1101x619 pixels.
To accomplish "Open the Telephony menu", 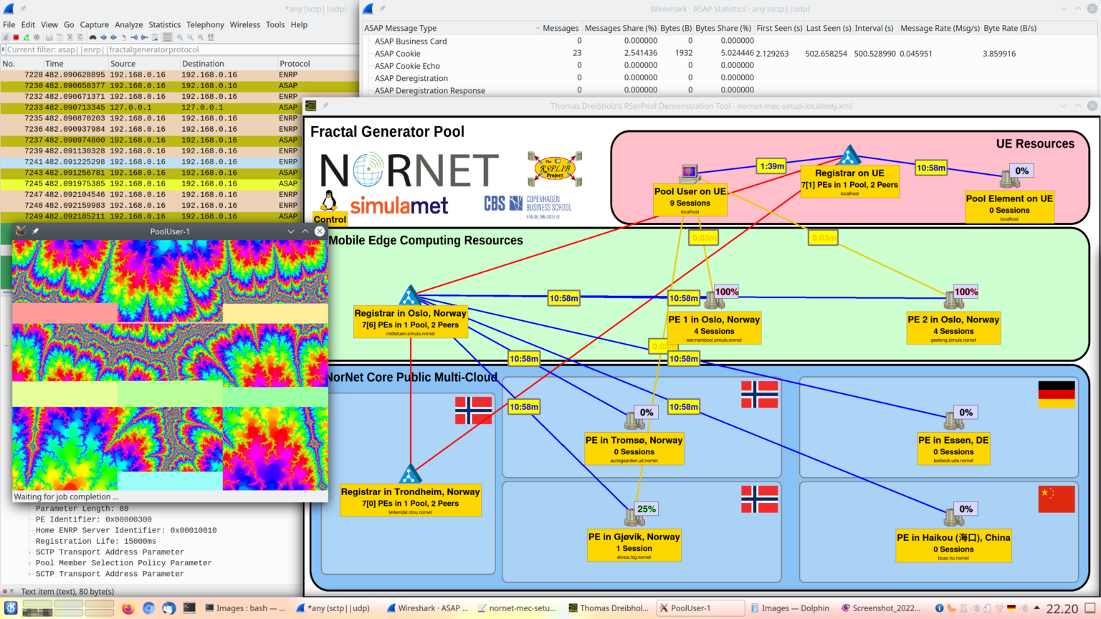I will (205, 24).
